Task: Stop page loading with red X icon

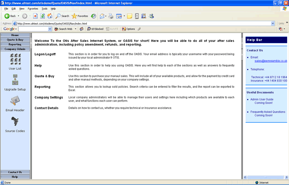Action: (x=35, y=16)
